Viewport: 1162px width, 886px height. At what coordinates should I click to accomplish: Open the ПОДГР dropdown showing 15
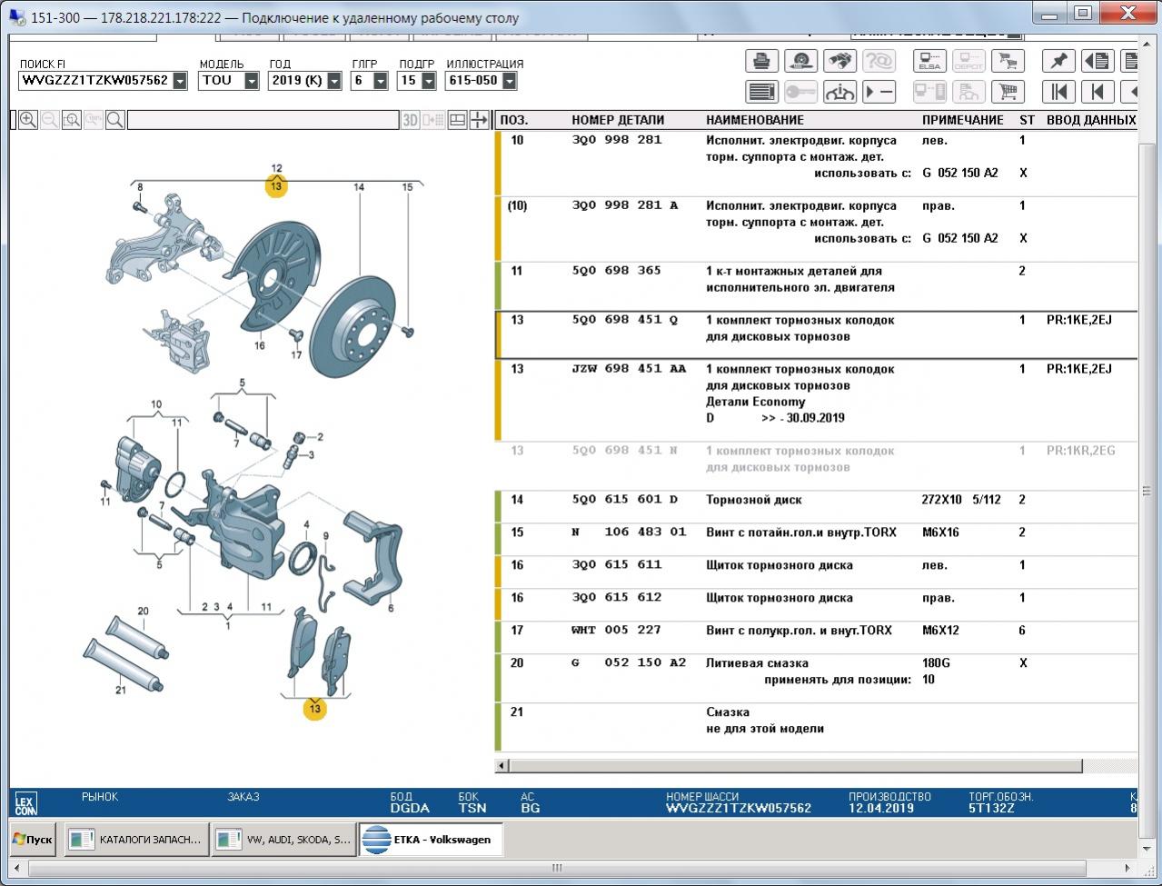pyautogui.click(x=427, y=81)
